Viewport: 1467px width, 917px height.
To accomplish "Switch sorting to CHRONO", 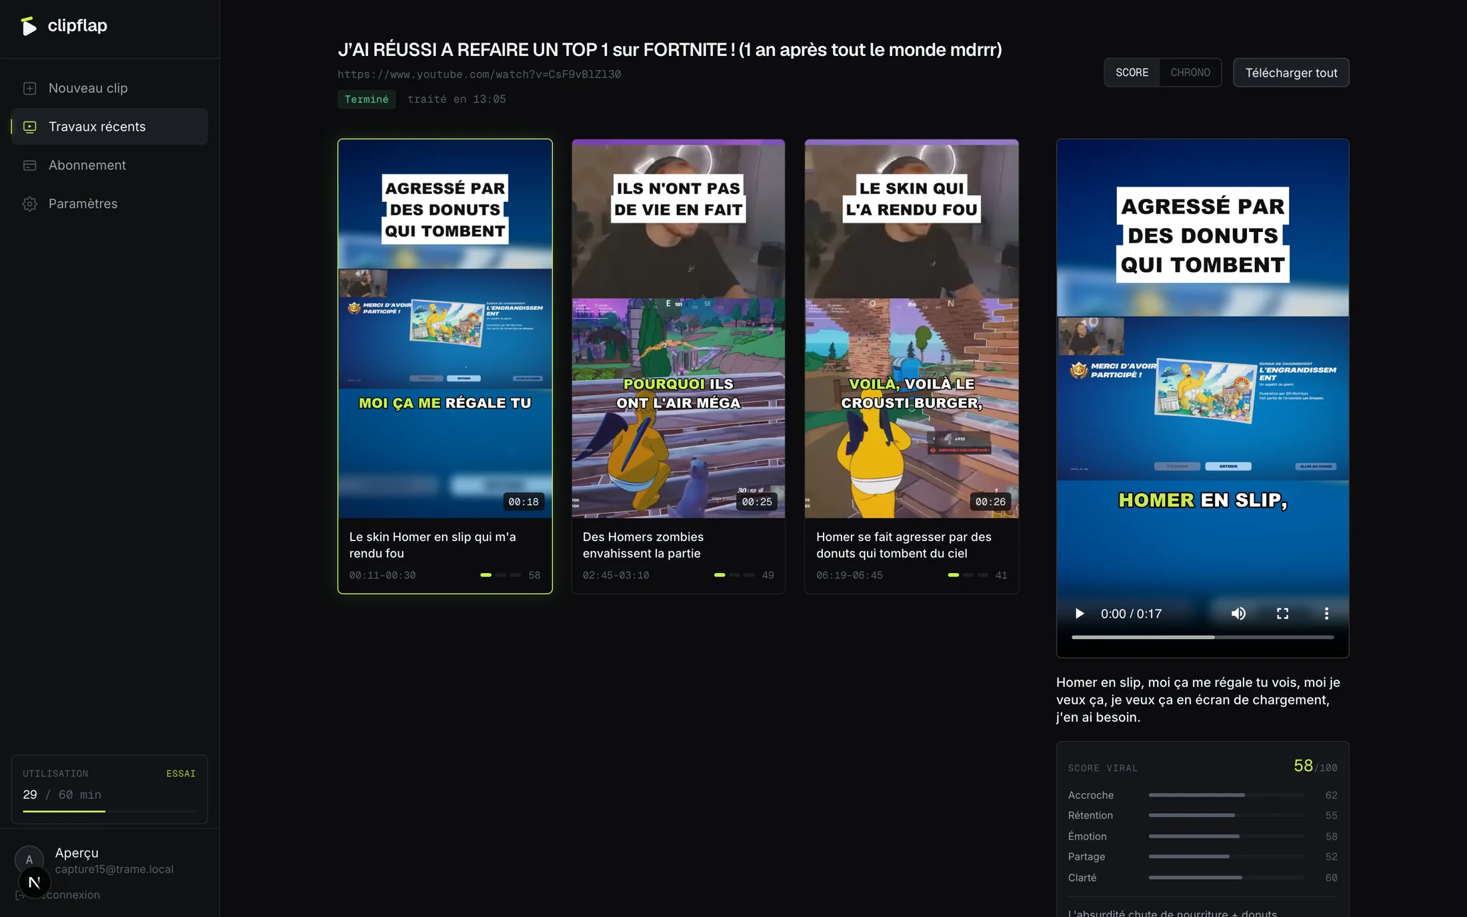I will pos(1190,73).
